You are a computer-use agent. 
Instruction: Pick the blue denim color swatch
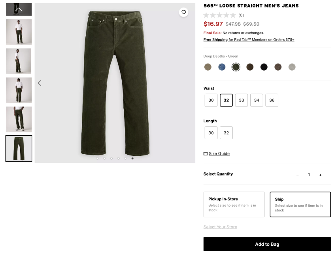tap(222, 67)
